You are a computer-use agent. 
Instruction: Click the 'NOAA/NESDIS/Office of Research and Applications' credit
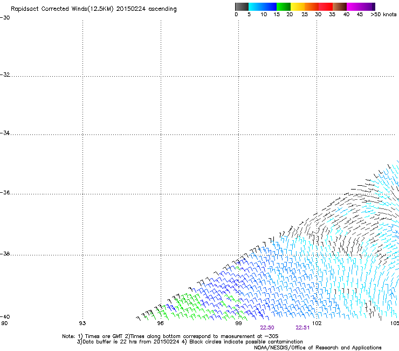coord(318,348)
